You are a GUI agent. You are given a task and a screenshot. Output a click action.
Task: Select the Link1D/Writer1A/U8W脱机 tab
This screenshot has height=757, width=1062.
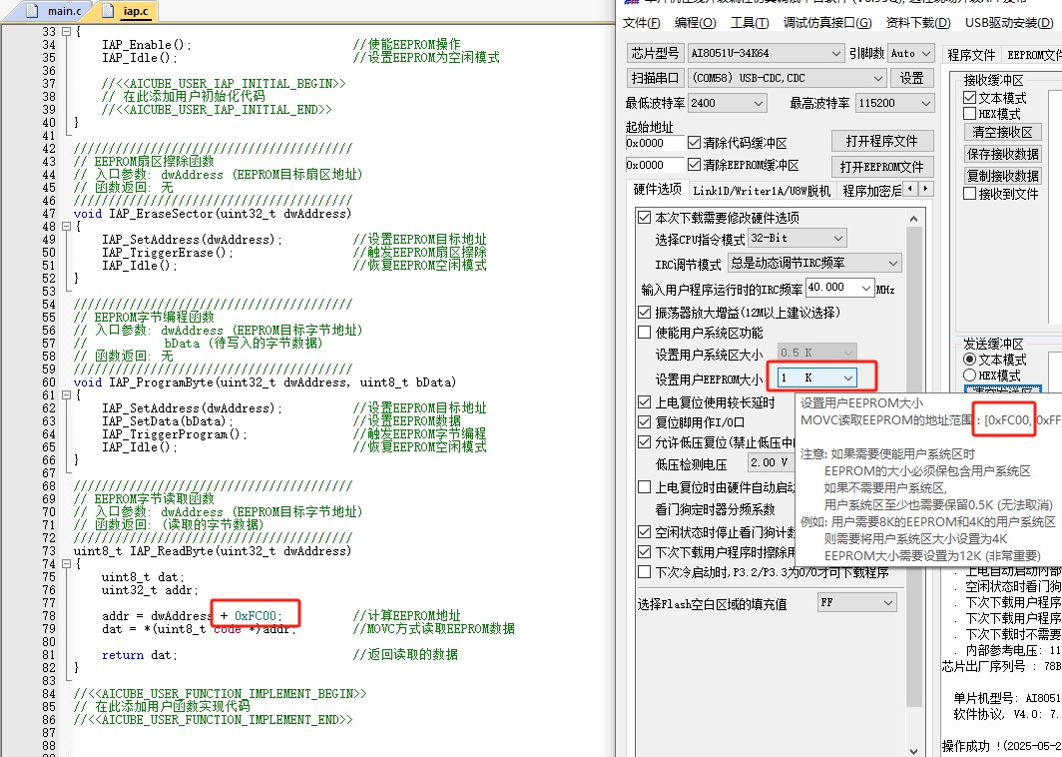click(762, 191)
